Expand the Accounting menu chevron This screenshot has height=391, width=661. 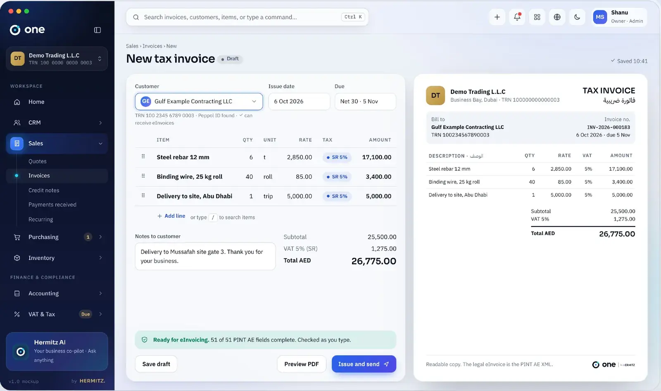pyautogui.click(x=100, y=293)
